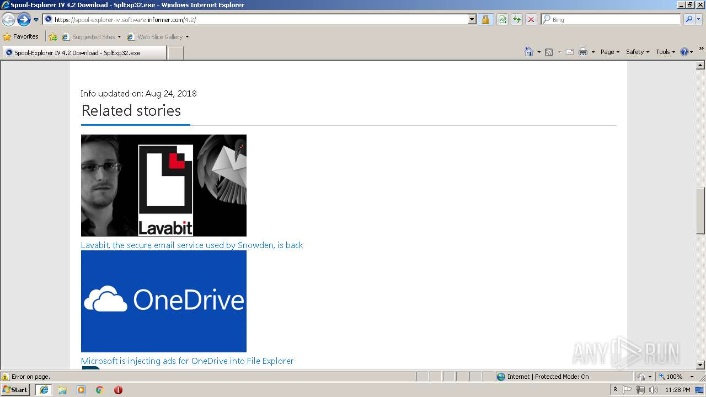Image resolution: width=706 pixels, height=397 pixels.
Task: Open search provider dropdown arrow
Action: [699, 19]
